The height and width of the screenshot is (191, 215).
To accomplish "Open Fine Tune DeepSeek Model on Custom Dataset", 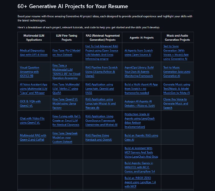I will pyautogui.click(x=65, y=137).
